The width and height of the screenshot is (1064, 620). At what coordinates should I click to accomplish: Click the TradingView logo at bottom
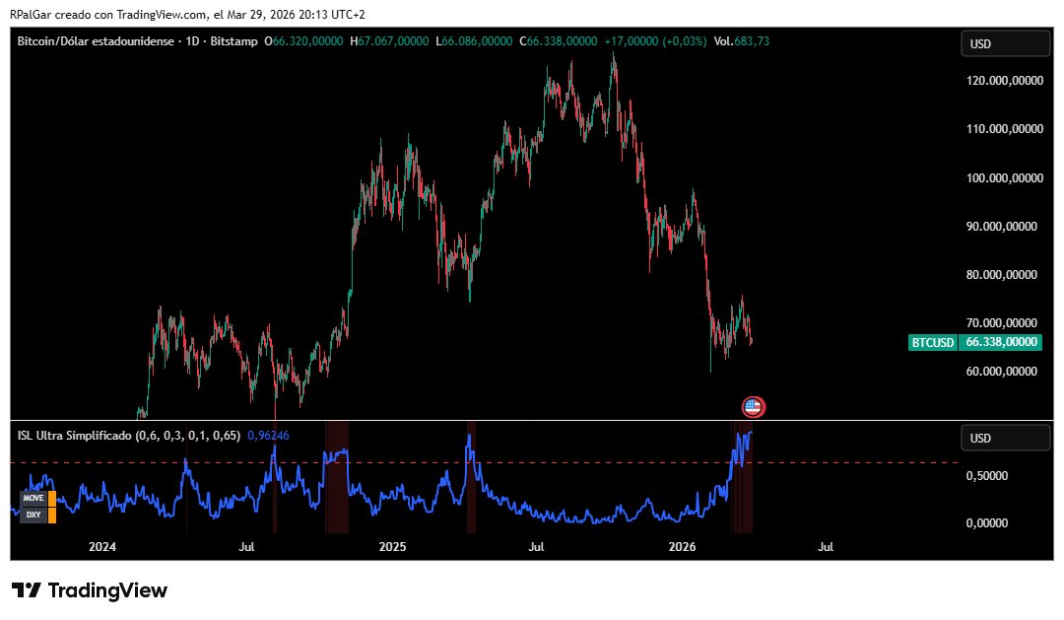(x=90, y=590)
